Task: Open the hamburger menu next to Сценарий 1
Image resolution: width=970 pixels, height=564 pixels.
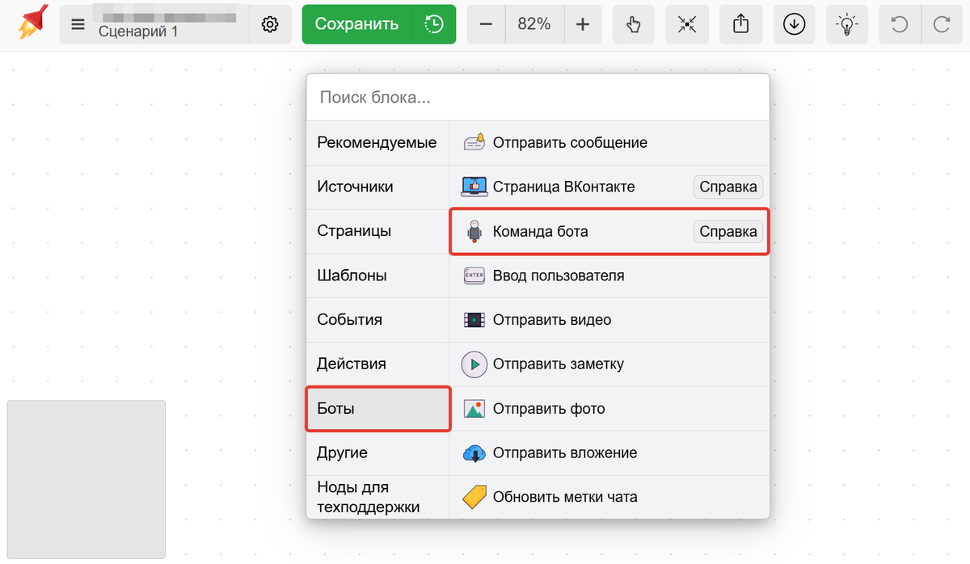Action: point(78,24)
